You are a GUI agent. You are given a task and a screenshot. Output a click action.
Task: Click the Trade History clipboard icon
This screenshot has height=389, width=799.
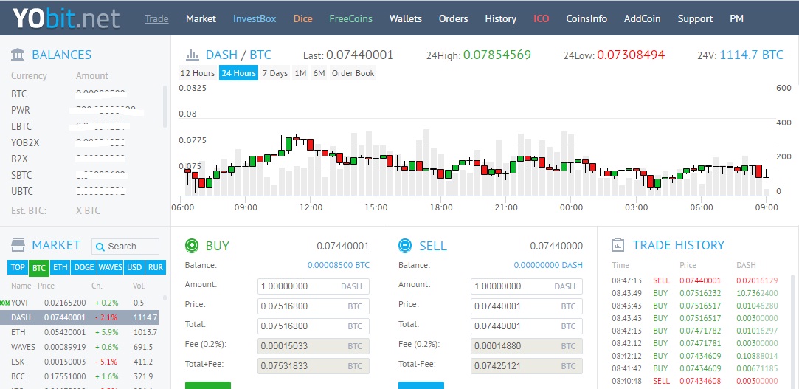618,245
